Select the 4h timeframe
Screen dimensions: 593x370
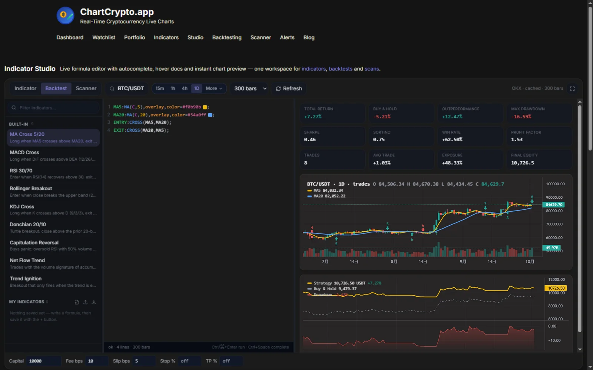[x=185, y=88]
